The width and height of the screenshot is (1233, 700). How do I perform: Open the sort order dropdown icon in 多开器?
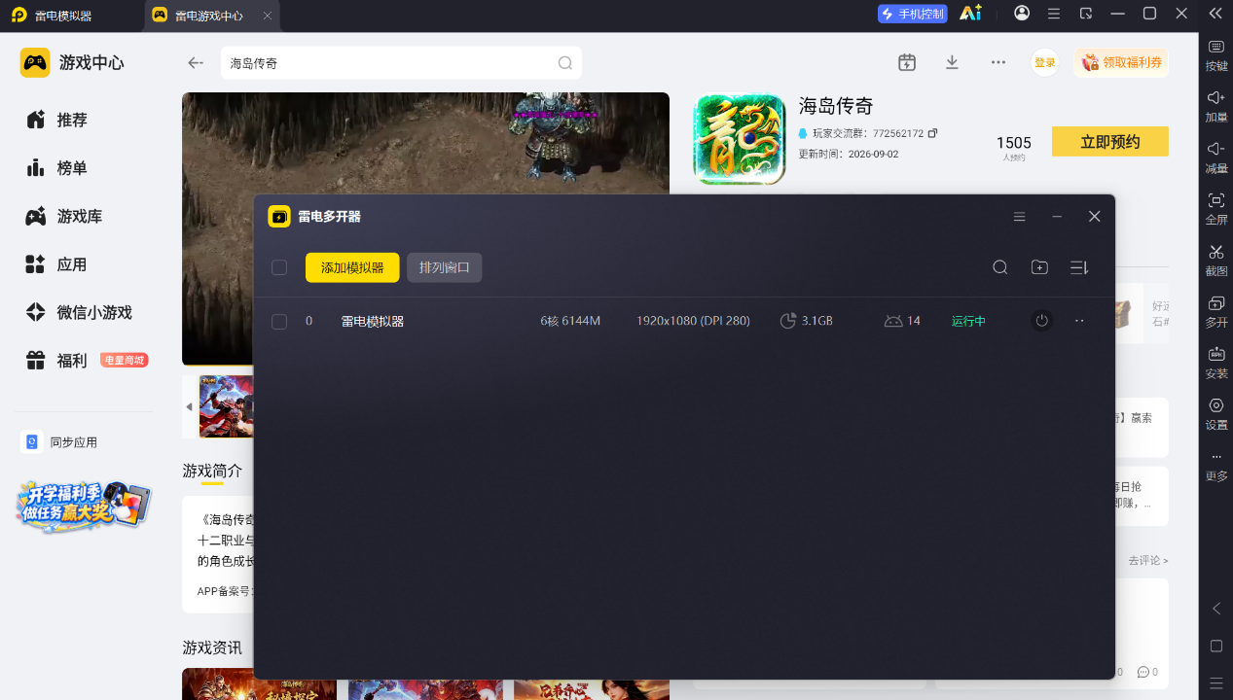(x=1078, y=267)
